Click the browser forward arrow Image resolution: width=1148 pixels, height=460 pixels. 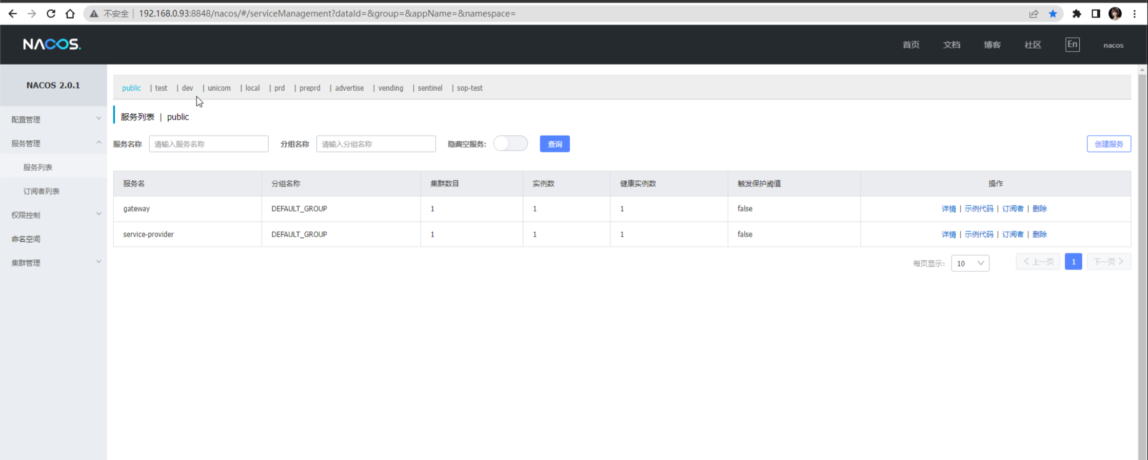point(32,14)
